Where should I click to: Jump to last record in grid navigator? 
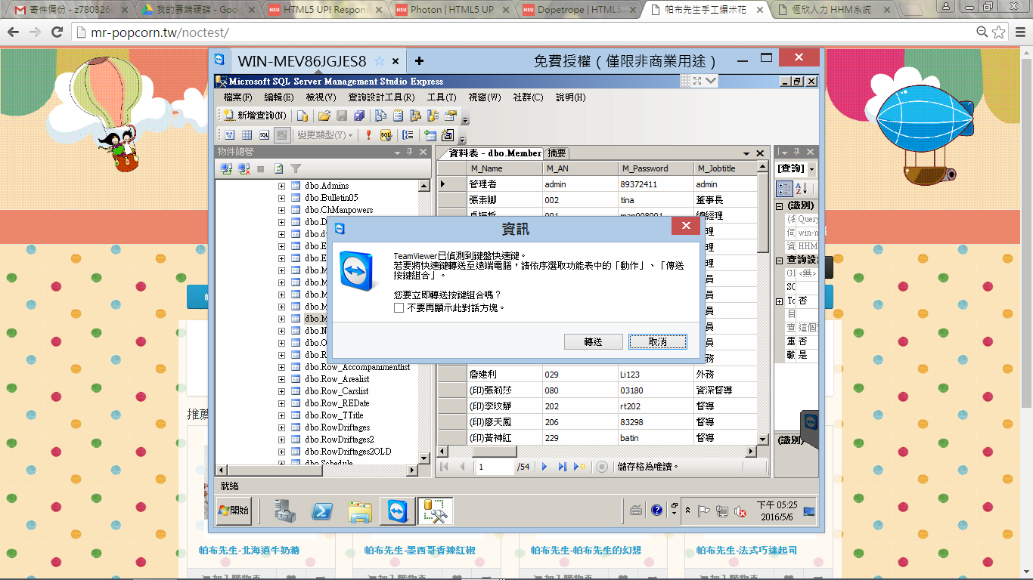point(562,467)
